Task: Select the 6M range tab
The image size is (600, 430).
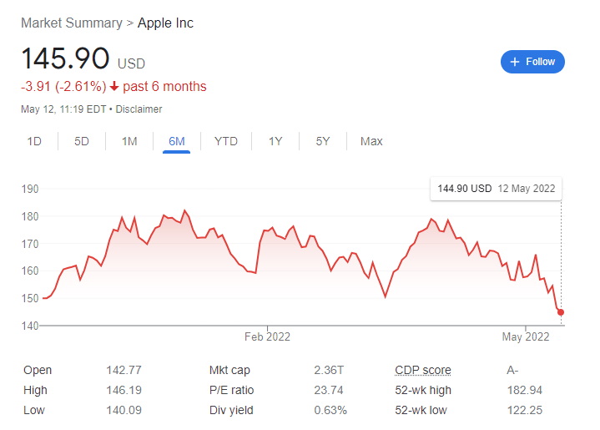Action: pyautogui.click(x=176, y=141)
